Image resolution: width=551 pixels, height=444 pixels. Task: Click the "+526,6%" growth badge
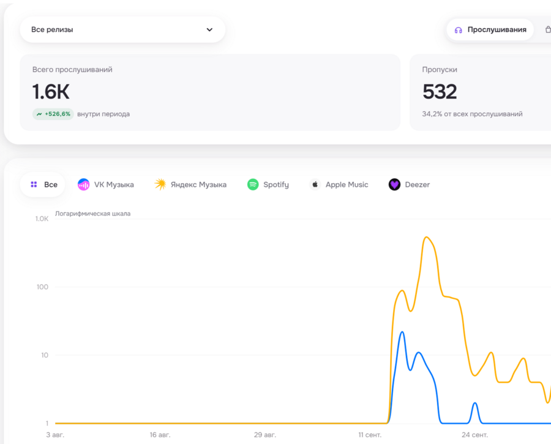[x=53, y=114]
